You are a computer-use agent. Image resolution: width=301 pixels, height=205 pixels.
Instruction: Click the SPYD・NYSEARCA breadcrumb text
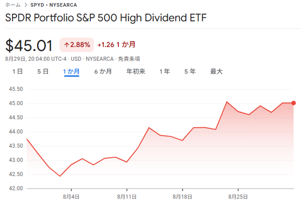(x=54, y=5)
